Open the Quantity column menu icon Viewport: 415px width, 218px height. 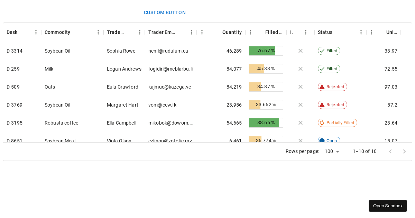202,32
